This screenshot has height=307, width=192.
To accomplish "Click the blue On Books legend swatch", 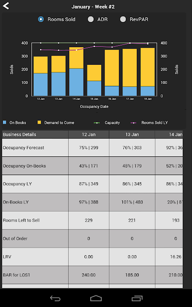I will coord(4,123).
